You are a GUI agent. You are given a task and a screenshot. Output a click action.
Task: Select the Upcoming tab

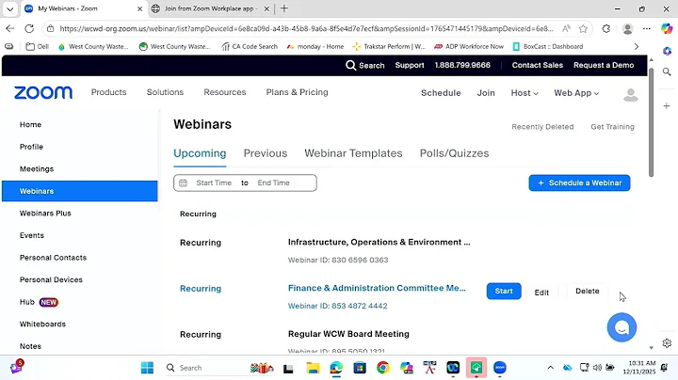[200, 153]
